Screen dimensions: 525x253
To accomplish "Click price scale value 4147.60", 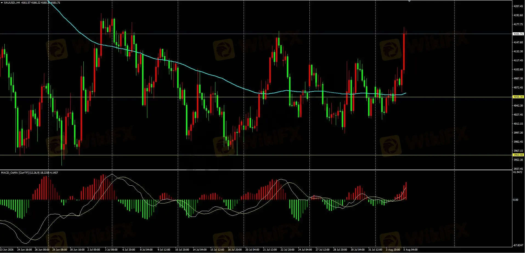I will pos(518,42).
